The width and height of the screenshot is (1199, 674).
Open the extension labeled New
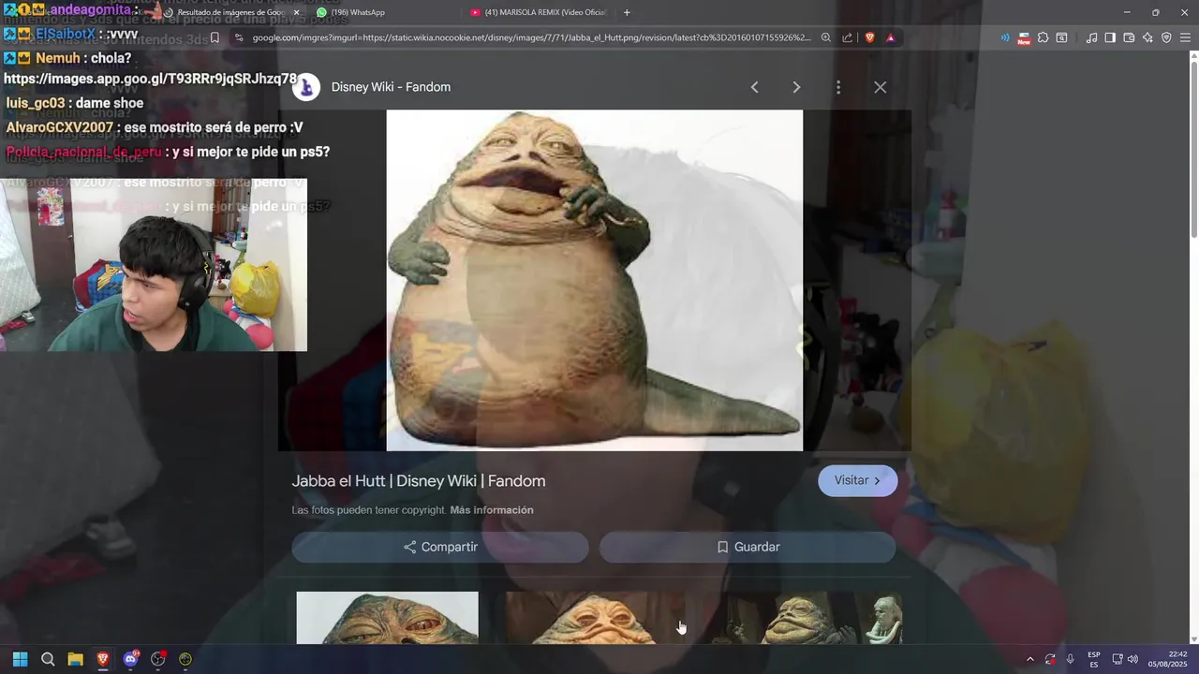(1024, 37)
